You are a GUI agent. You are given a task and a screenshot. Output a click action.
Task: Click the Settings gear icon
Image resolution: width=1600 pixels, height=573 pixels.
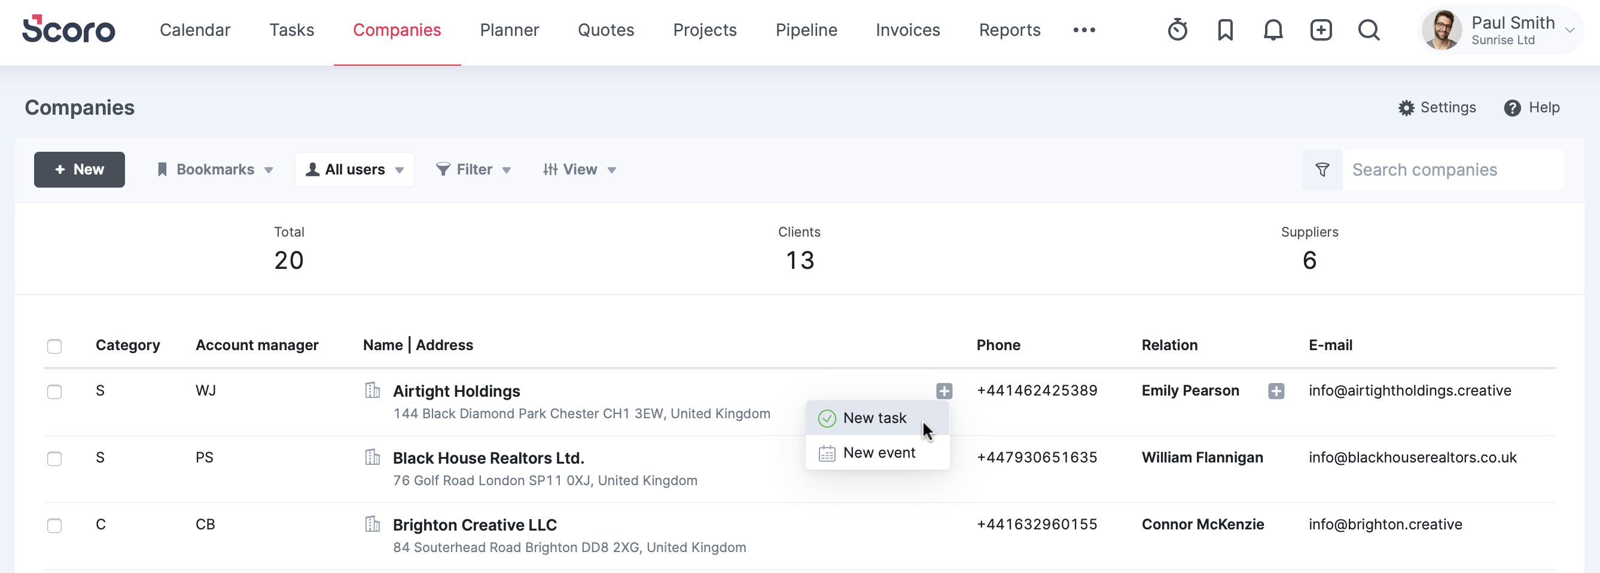click(x=1406, y=108)
